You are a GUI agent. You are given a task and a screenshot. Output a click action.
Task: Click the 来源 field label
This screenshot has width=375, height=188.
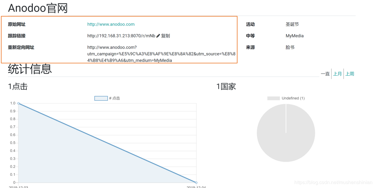tap(250, 47)
